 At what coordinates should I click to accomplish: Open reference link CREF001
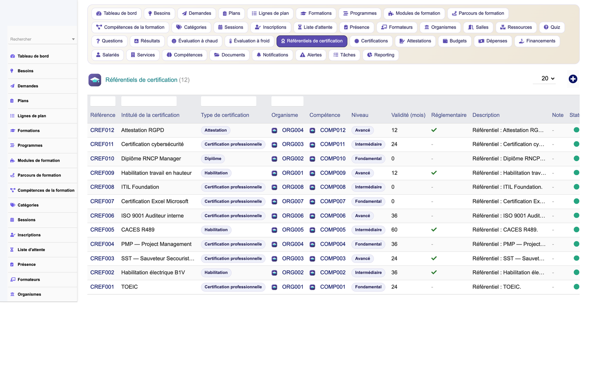[102, 287]
